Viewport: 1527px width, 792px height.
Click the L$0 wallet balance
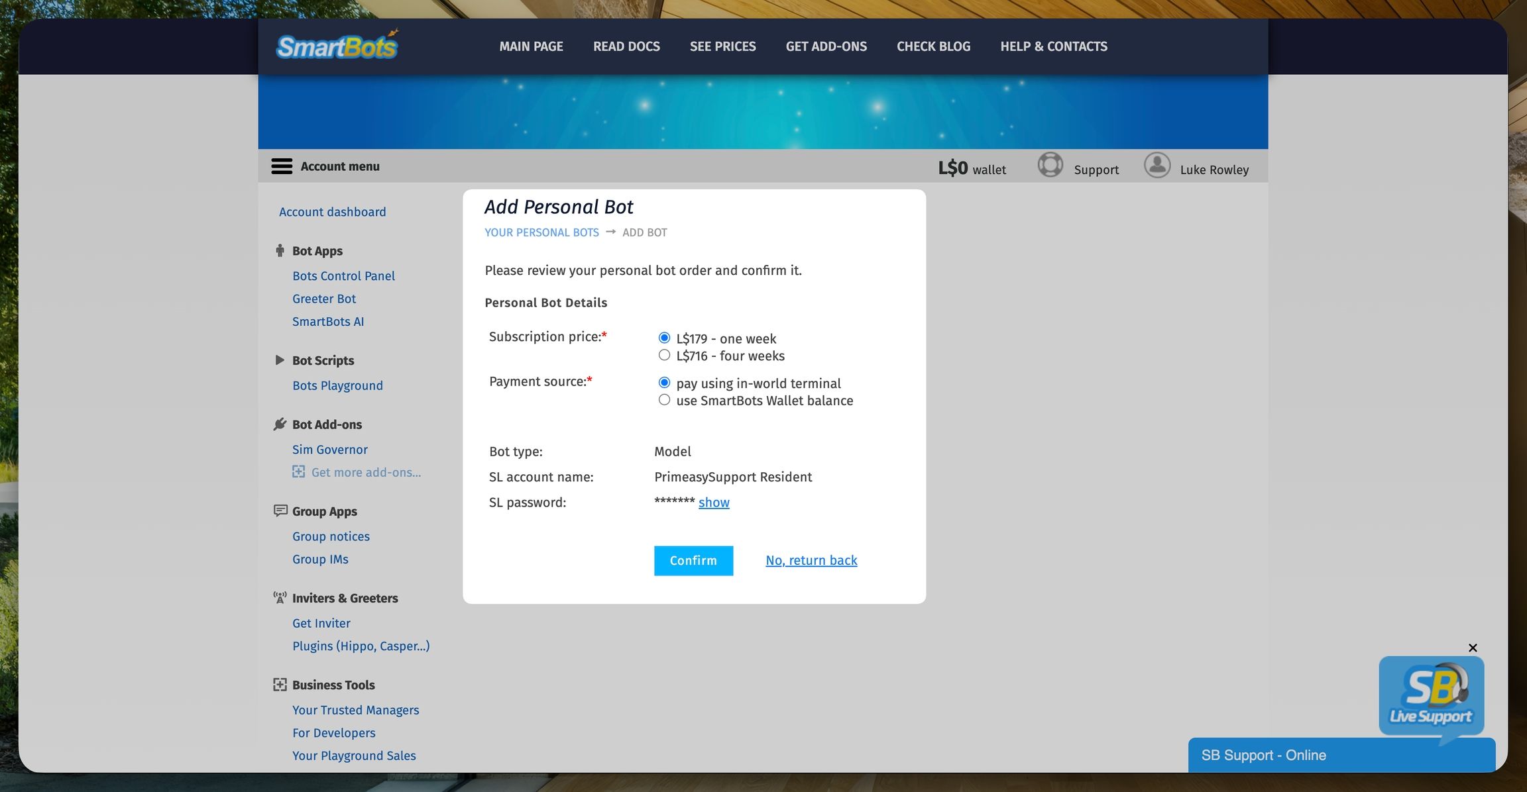click(x=972, y=168)
